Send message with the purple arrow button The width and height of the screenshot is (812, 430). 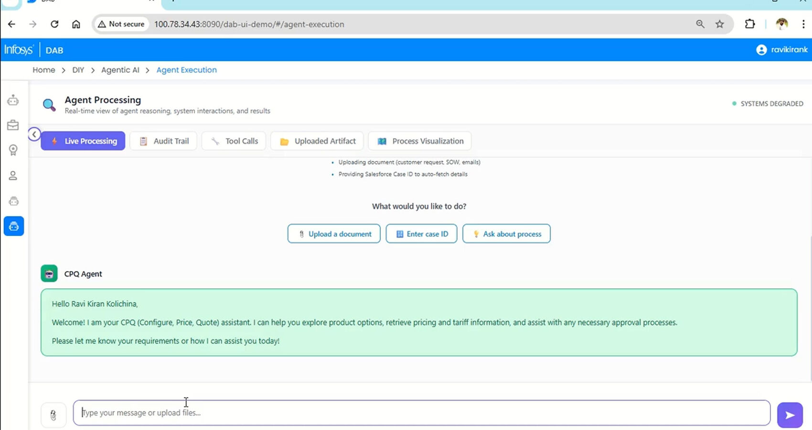pos(790,415)
